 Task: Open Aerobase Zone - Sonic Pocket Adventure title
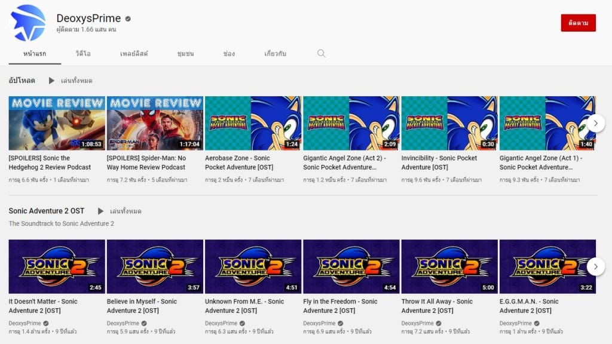239,162
